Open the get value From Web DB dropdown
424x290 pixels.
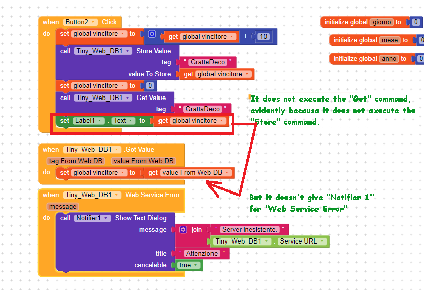pos(227,173)
